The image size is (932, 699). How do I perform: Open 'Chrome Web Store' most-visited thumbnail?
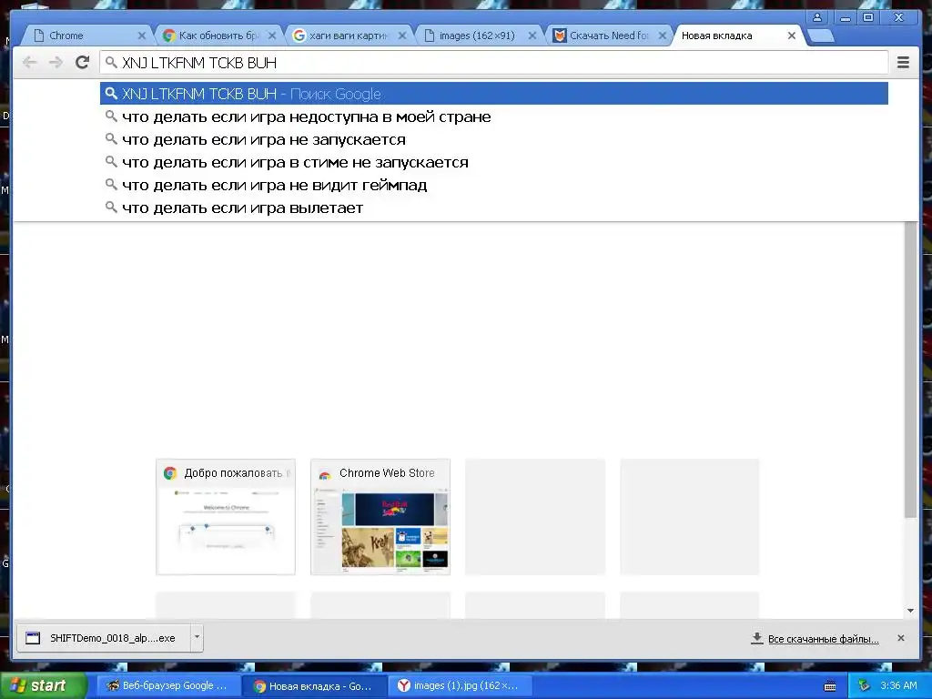[380, 517]
